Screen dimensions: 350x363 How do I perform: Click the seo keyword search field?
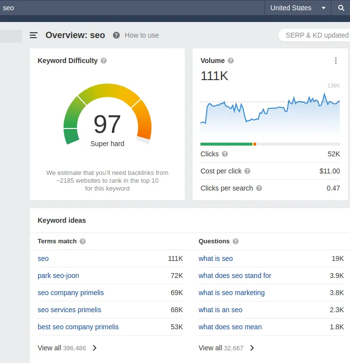click(132, 8)
